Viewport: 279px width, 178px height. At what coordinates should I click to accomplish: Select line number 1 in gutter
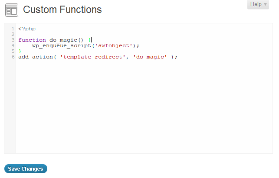pos(13,29)
